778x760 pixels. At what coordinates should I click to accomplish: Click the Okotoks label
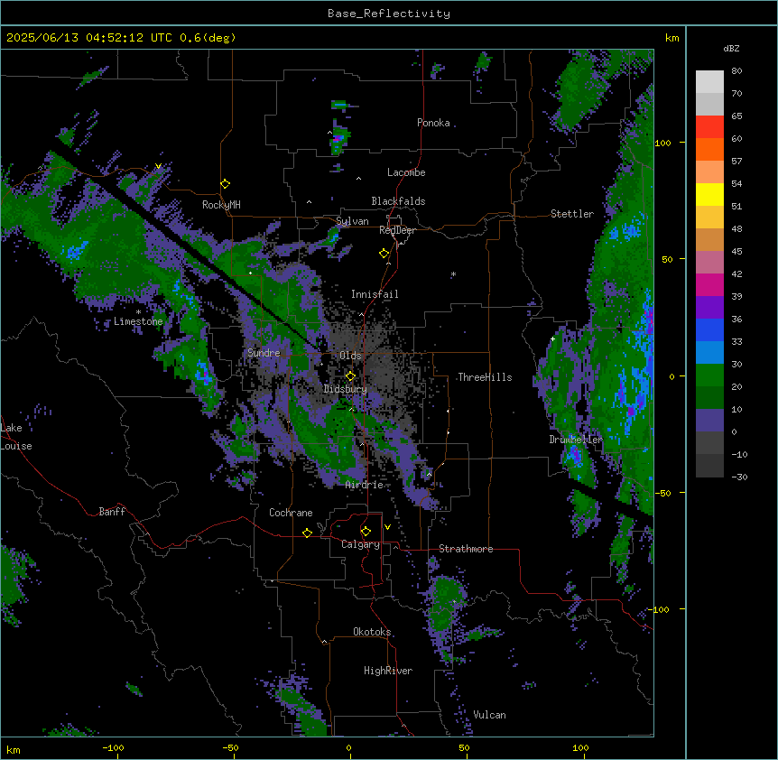[x=372, y=632]
